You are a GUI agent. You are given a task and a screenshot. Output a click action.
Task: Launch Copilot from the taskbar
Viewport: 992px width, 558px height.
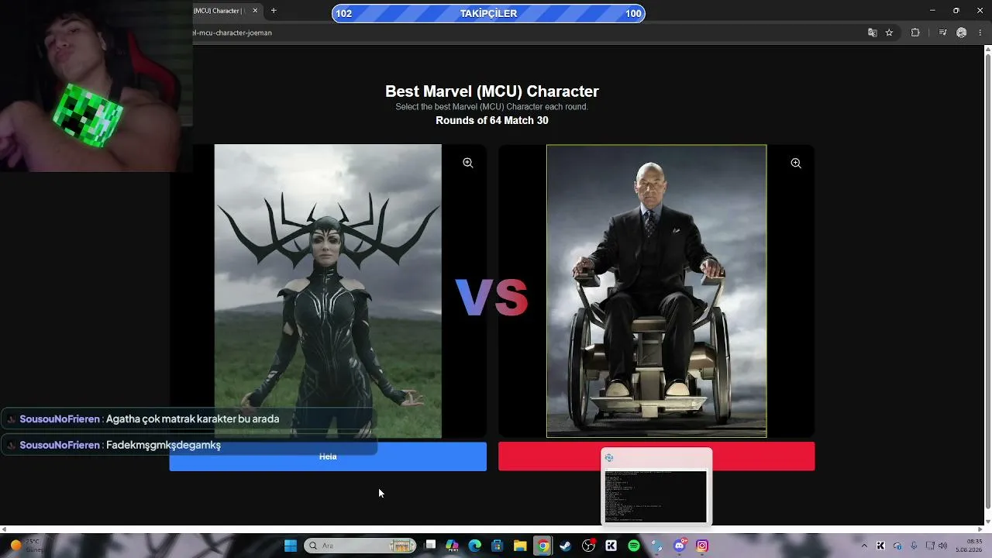pos(453,546)
